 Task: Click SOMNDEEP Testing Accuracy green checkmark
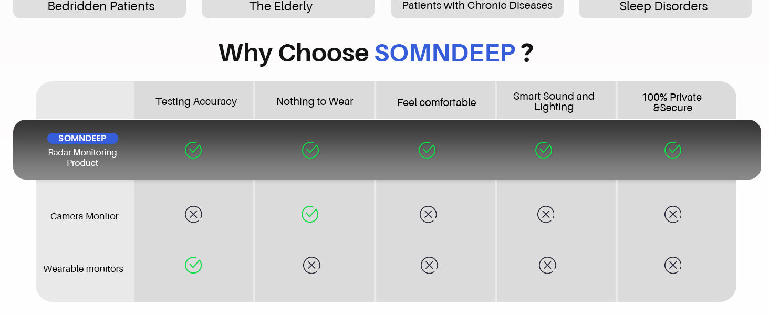[x=193, y=150]
